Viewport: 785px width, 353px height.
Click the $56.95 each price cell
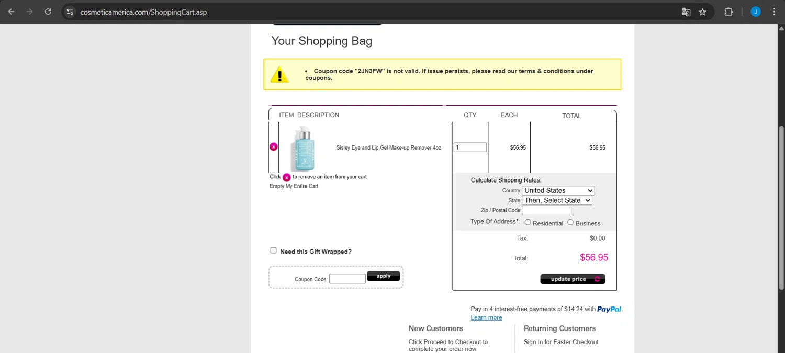point(518,147)
